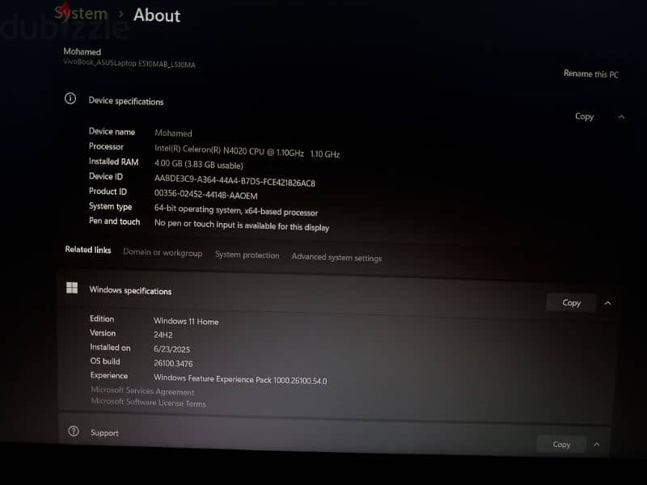The height and width of the screenshot is (485, 647).
Task: Select the Device ID value AABDE3C9-A364-44A4-B7D5-FCE421826AC8
Action: pos(235,180)
